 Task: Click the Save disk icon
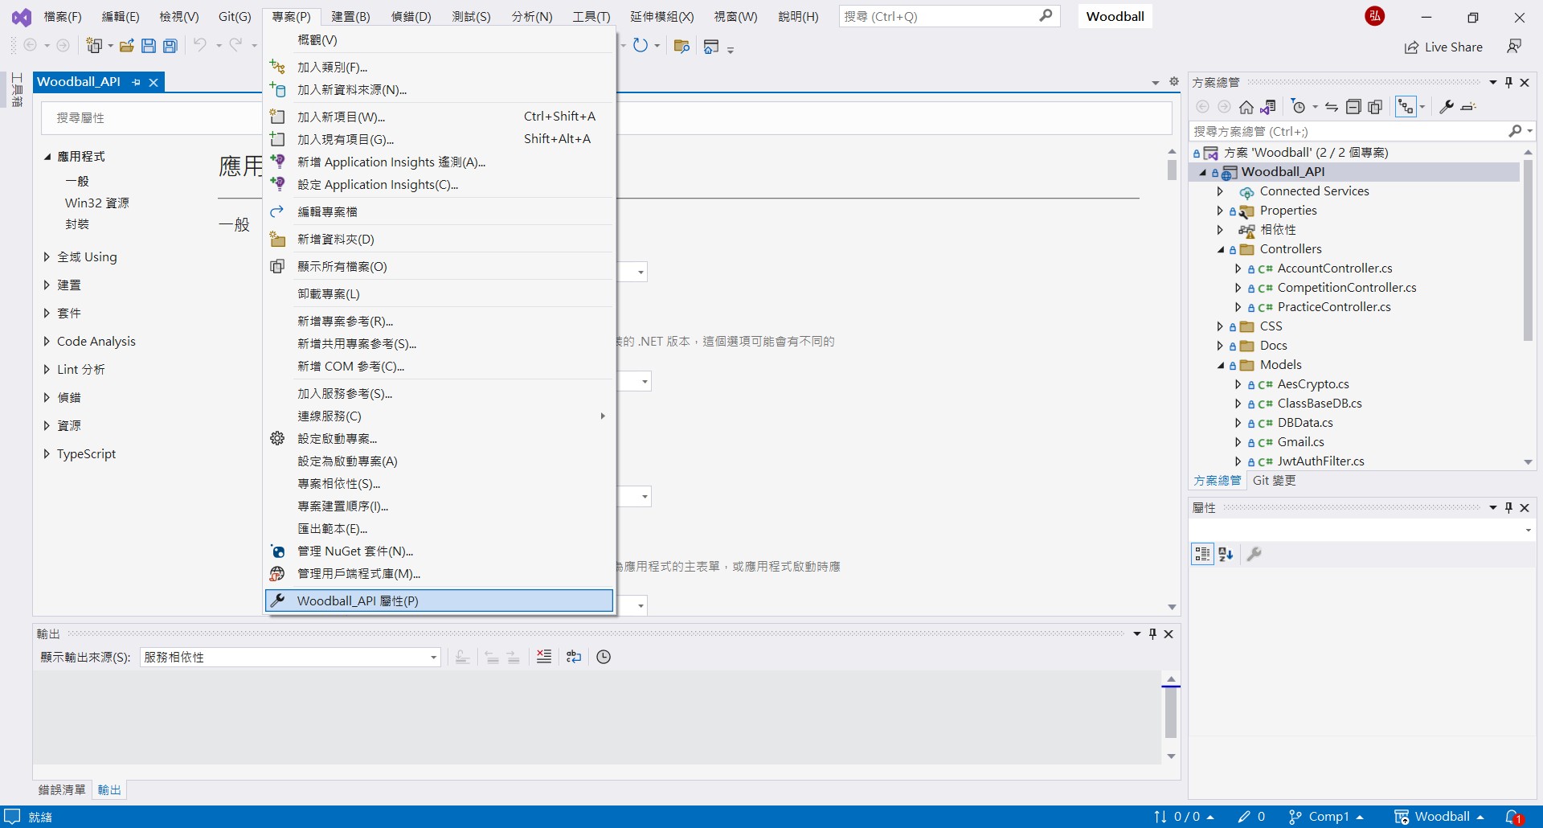tap(149, 46)
